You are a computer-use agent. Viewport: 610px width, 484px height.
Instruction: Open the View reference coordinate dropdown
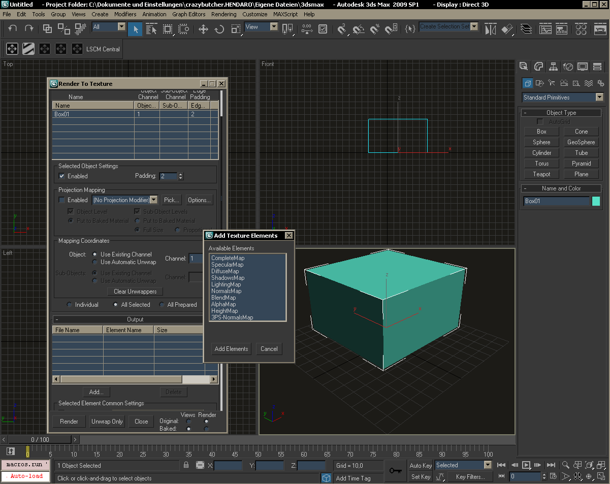(274, 27)
